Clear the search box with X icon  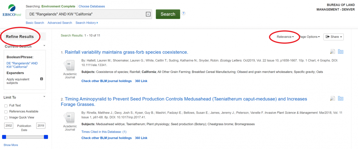coord(148,14)
